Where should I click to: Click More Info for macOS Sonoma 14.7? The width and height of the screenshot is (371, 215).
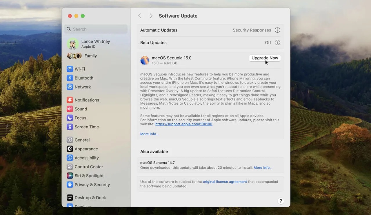point(263,168)
